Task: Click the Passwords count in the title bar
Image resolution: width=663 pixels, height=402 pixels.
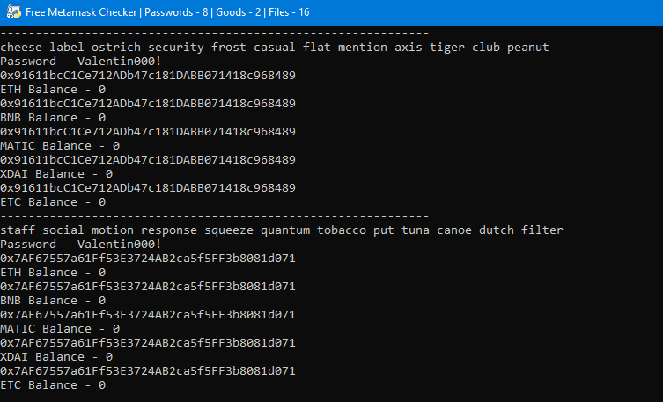Action: tap(176, 12)
